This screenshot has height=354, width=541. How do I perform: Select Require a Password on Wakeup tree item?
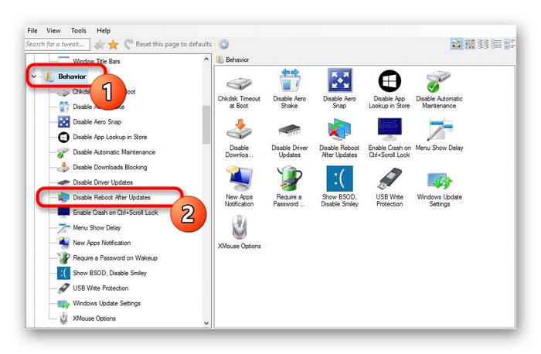[x=115, y=258]
